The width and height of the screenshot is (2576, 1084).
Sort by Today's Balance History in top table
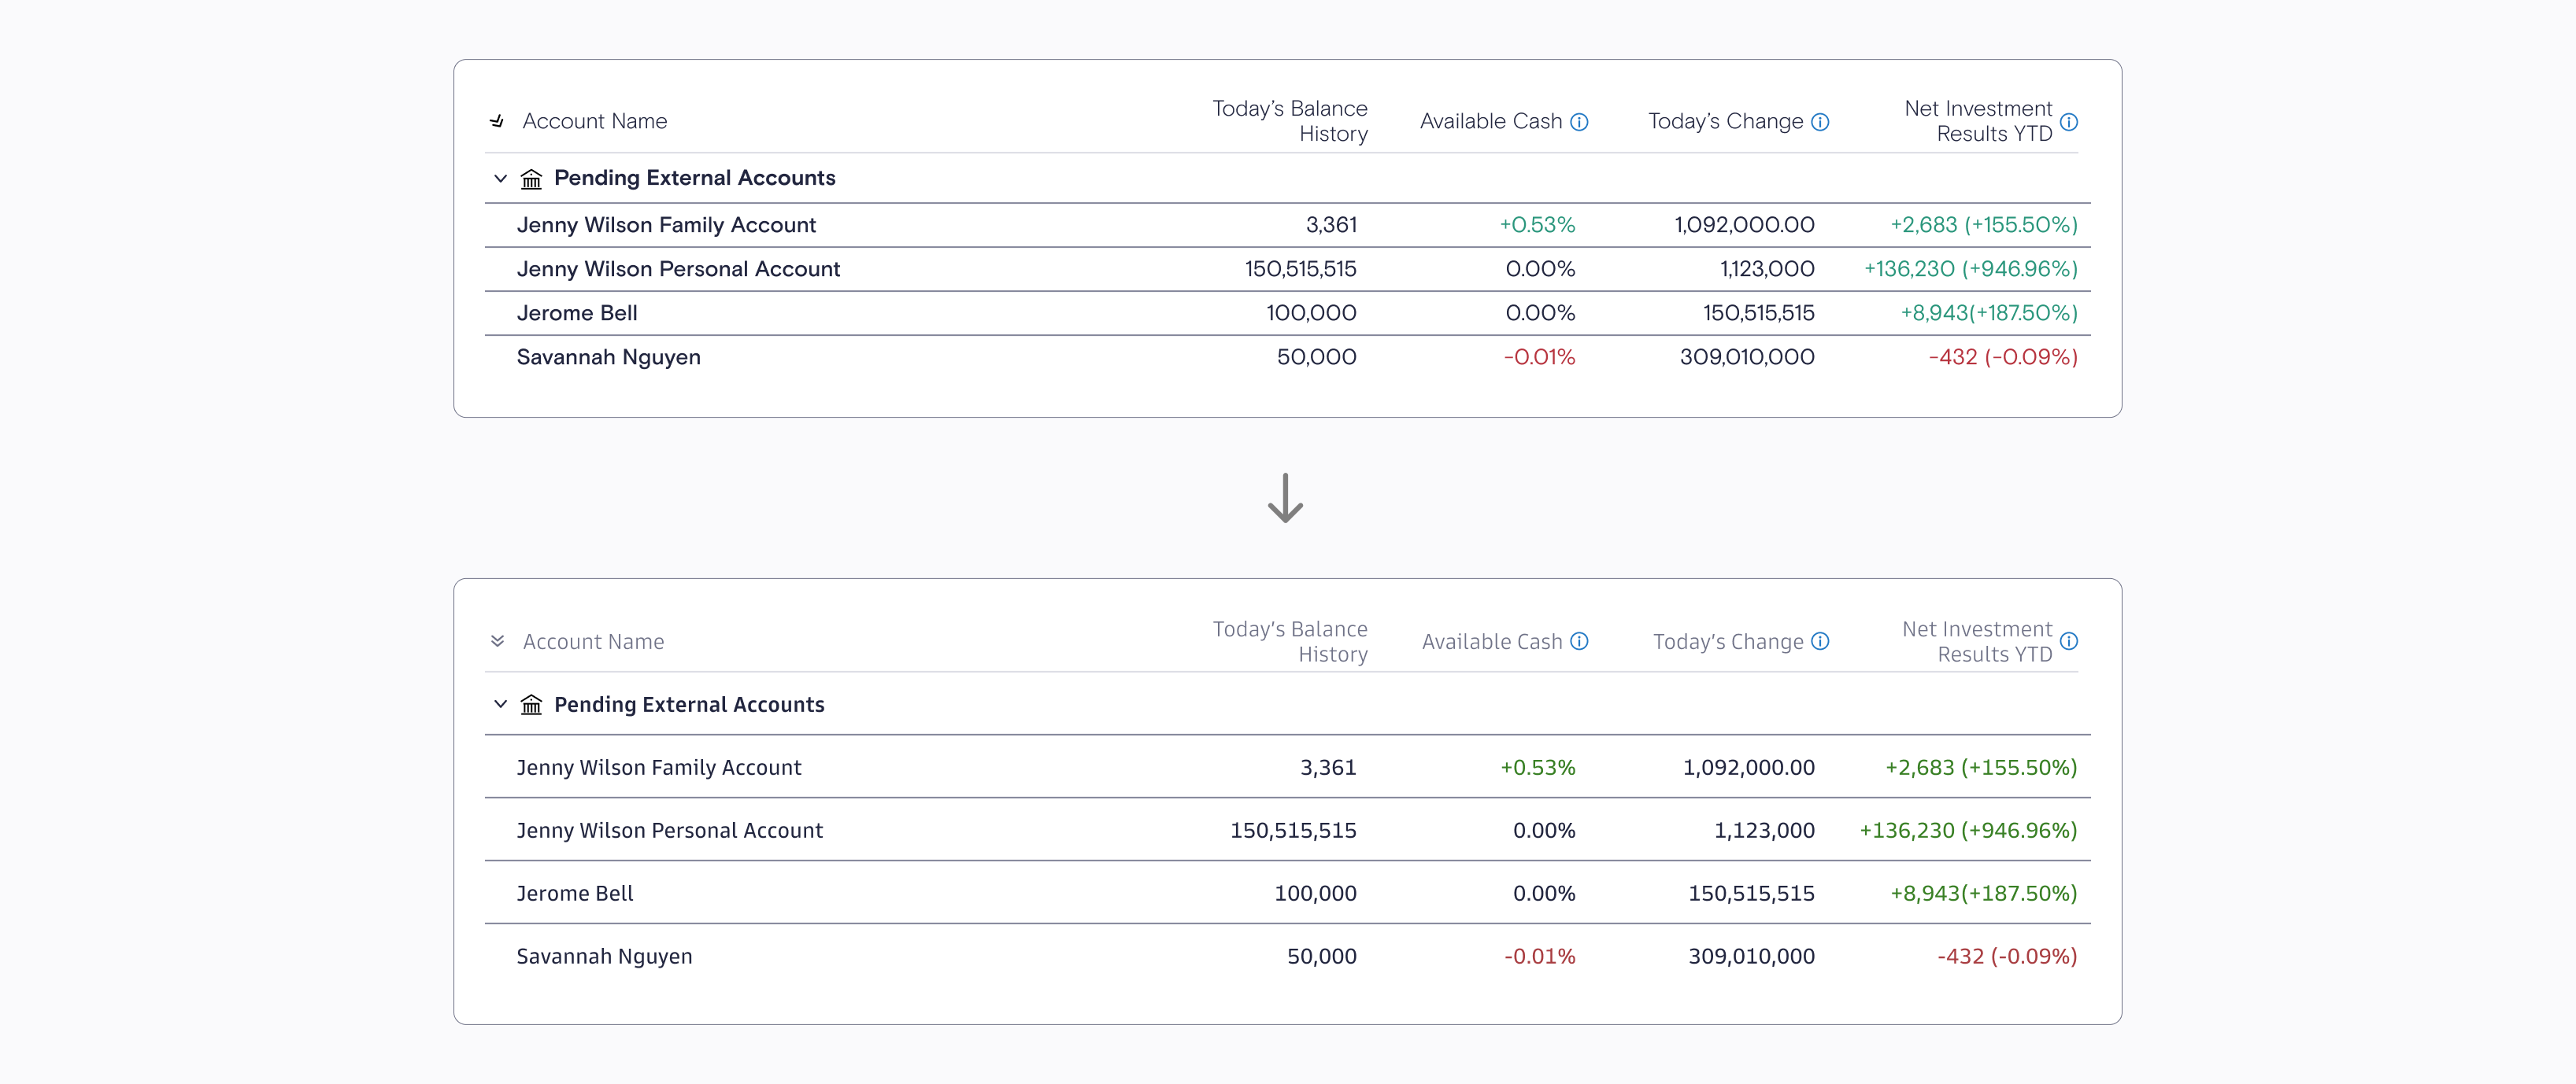(x=1289, y=121)
